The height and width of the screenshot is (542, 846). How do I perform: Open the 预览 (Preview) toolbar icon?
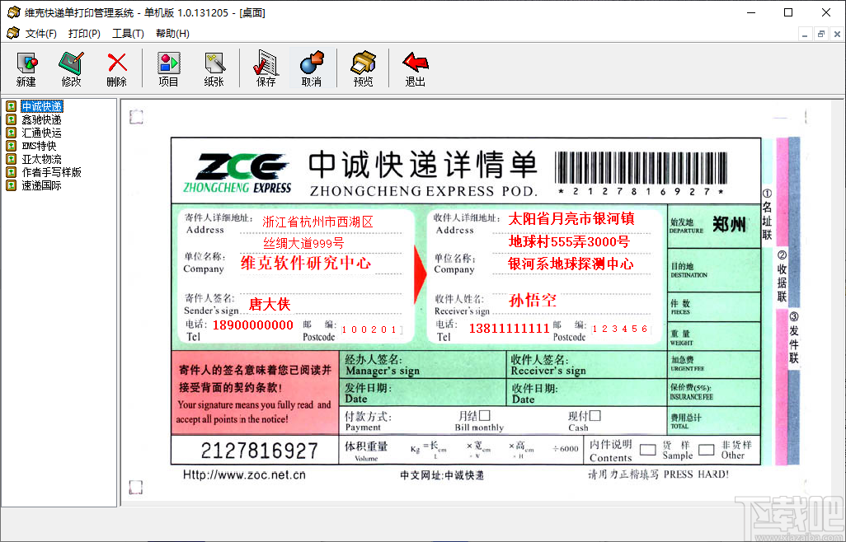tap(363, 68)
